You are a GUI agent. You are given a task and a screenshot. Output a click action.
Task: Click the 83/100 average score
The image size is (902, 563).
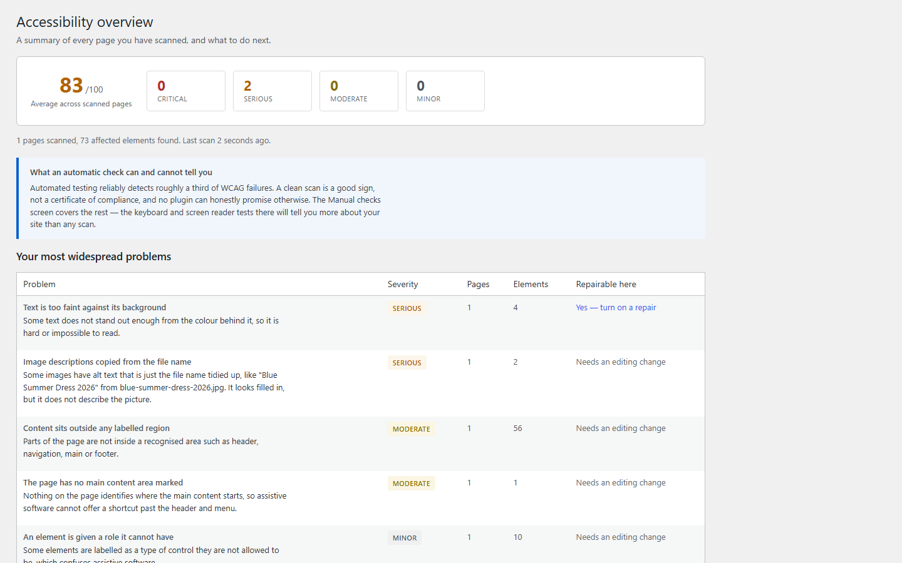pyautogui.click(x=81, y=86)
